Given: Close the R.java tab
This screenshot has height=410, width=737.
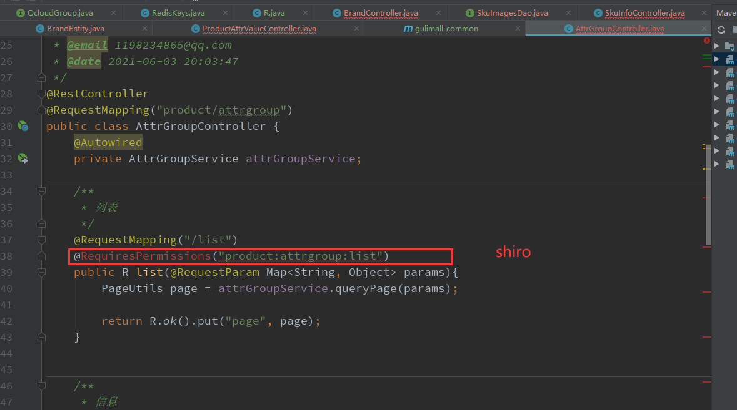Looking at the screenshot, I should [x=306, y=13].
